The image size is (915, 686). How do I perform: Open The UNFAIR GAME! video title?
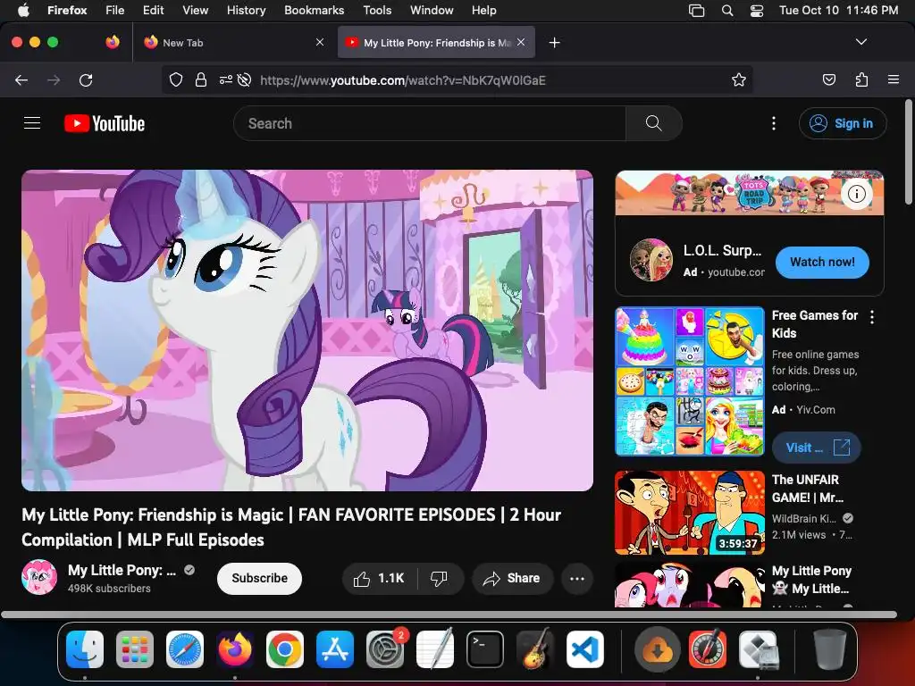[808, 489]
